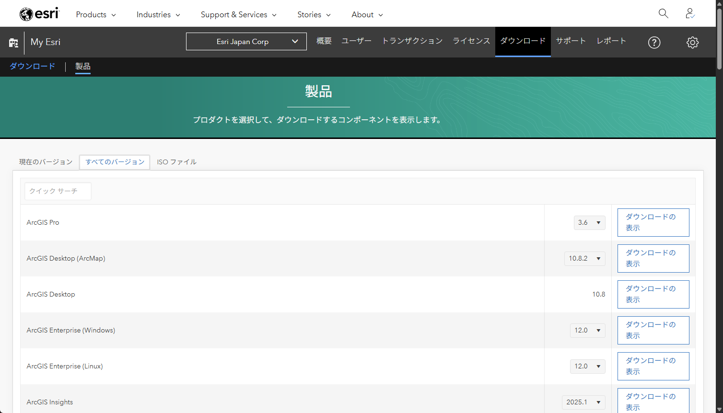Open the Esri Japan Corp organization dropdown

point(246,42)
